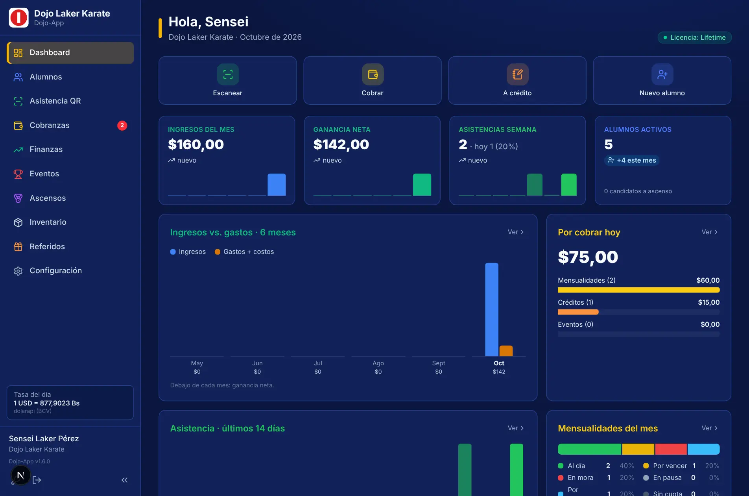Open Eventos via its trophy icon
The image size is (749, 496).
18,174
